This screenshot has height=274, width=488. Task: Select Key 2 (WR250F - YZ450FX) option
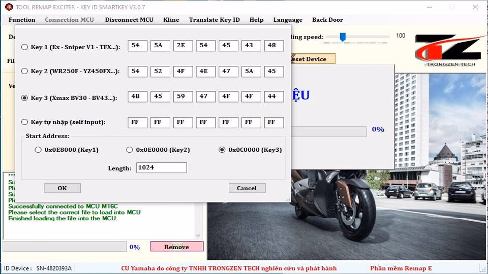(x=24, y=71)
